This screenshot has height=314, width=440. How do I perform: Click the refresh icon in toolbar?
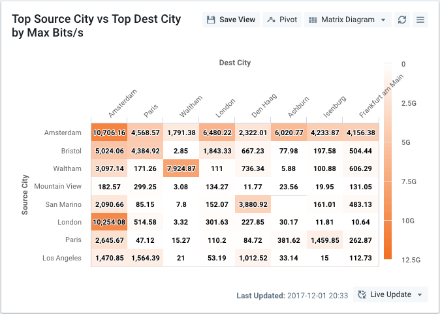pos(402,20)
